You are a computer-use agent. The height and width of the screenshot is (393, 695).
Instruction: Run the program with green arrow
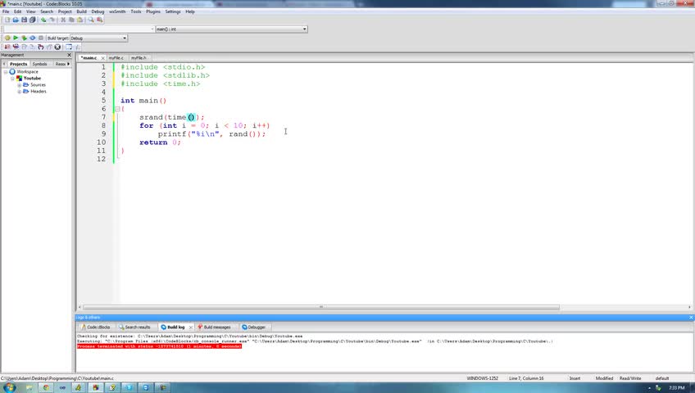coord(16,38)
